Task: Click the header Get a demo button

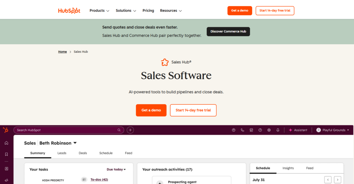Action: [x=240, y=11]
